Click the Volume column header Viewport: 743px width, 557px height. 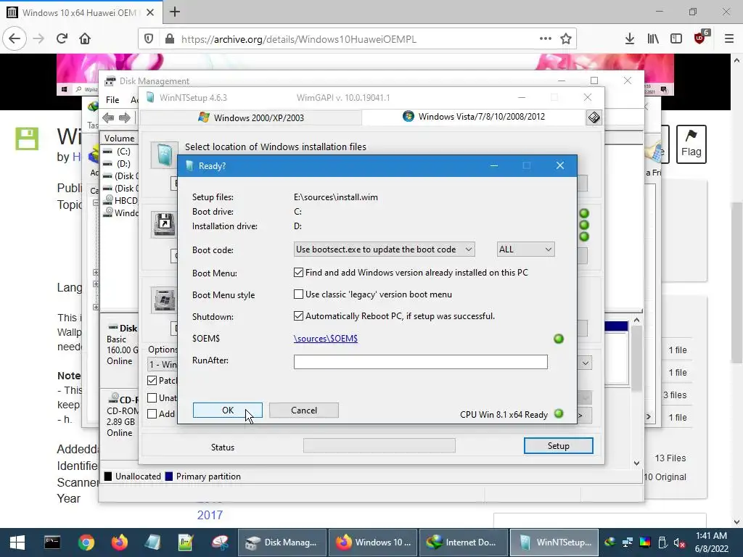pos(119,139)
